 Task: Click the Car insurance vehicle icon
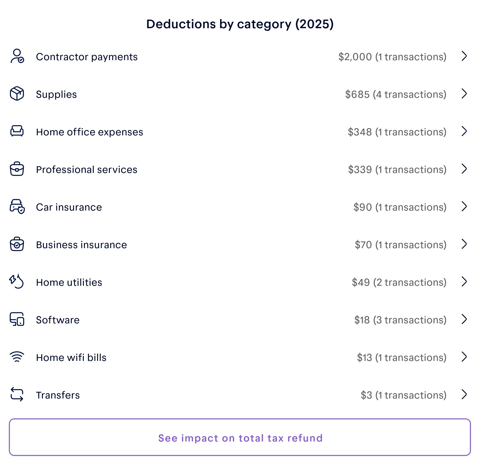[17, 207]
